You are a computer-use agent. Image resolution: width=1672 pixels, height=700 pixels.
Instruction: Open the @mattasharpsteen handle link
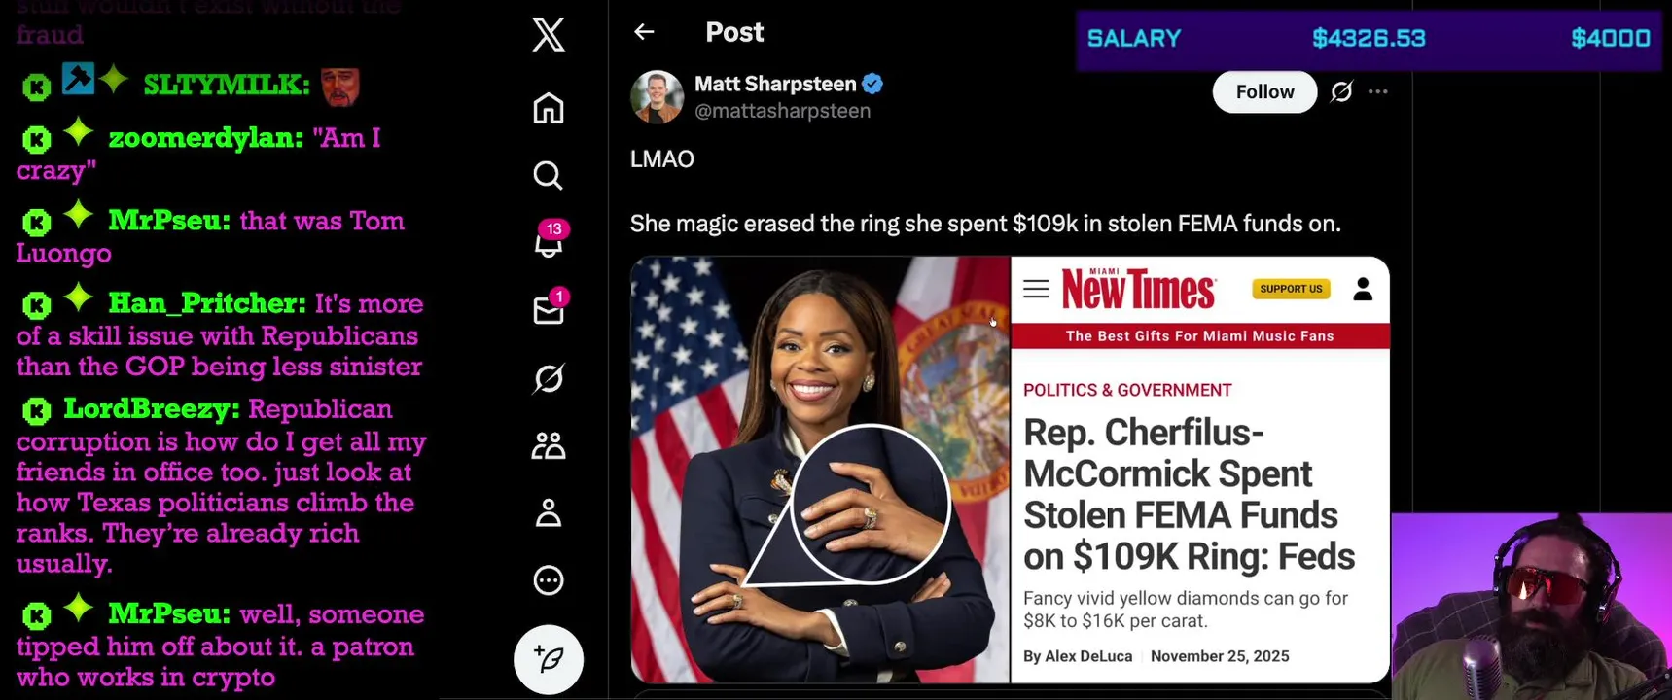782,111
